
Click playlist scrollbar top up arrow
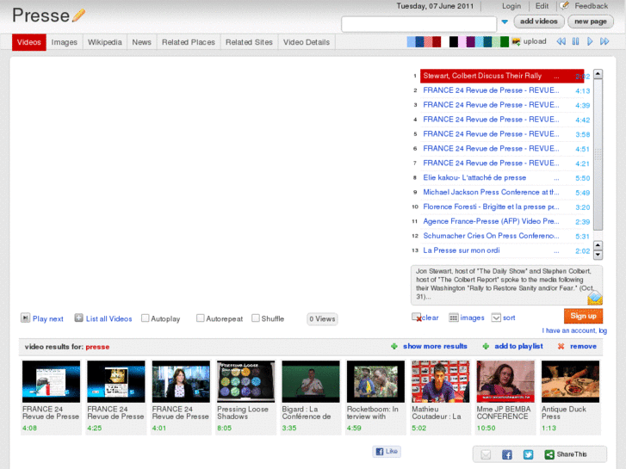point(598,74)
